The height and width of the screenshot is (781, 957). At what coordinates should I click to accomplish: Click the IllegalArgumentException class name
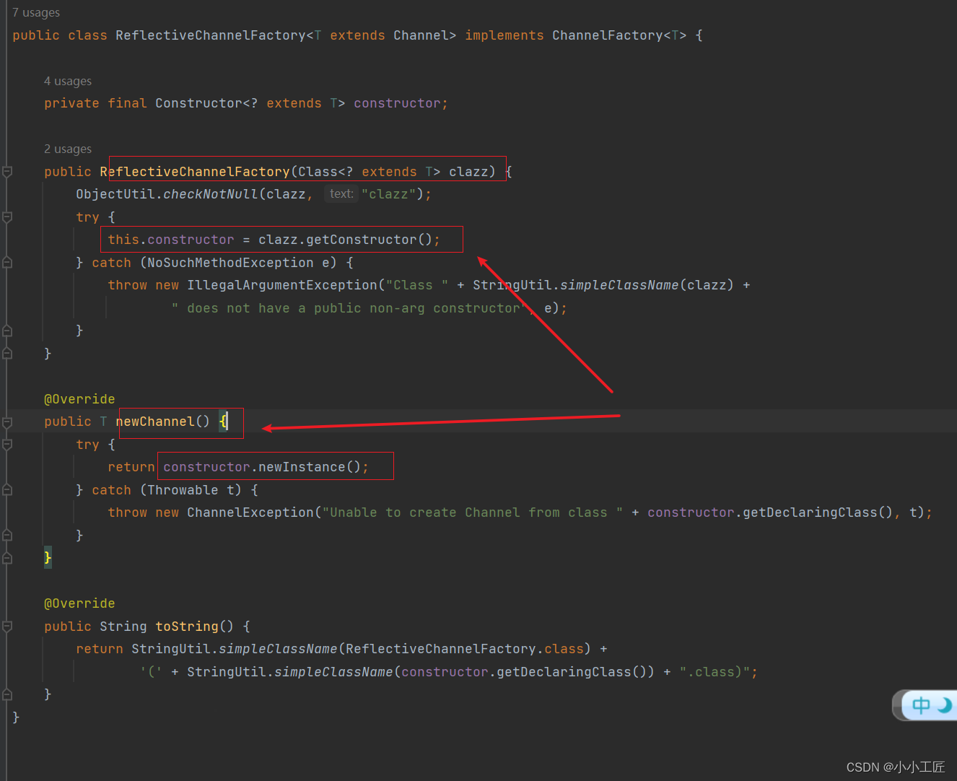(282, 285)
